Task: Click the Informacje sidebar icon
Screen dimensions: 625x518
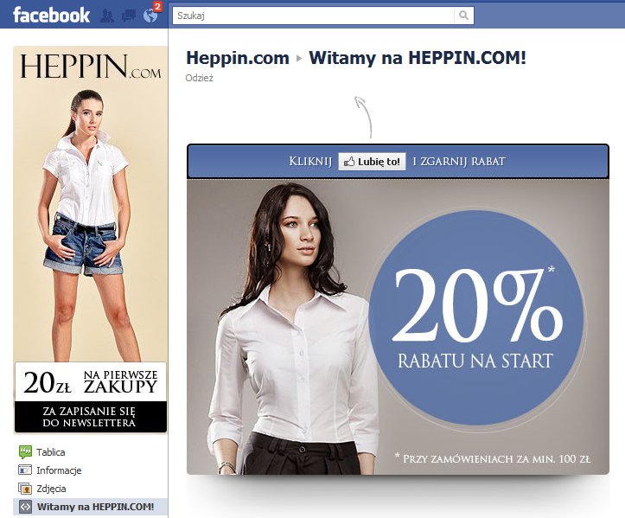Action: coord(25,470)
